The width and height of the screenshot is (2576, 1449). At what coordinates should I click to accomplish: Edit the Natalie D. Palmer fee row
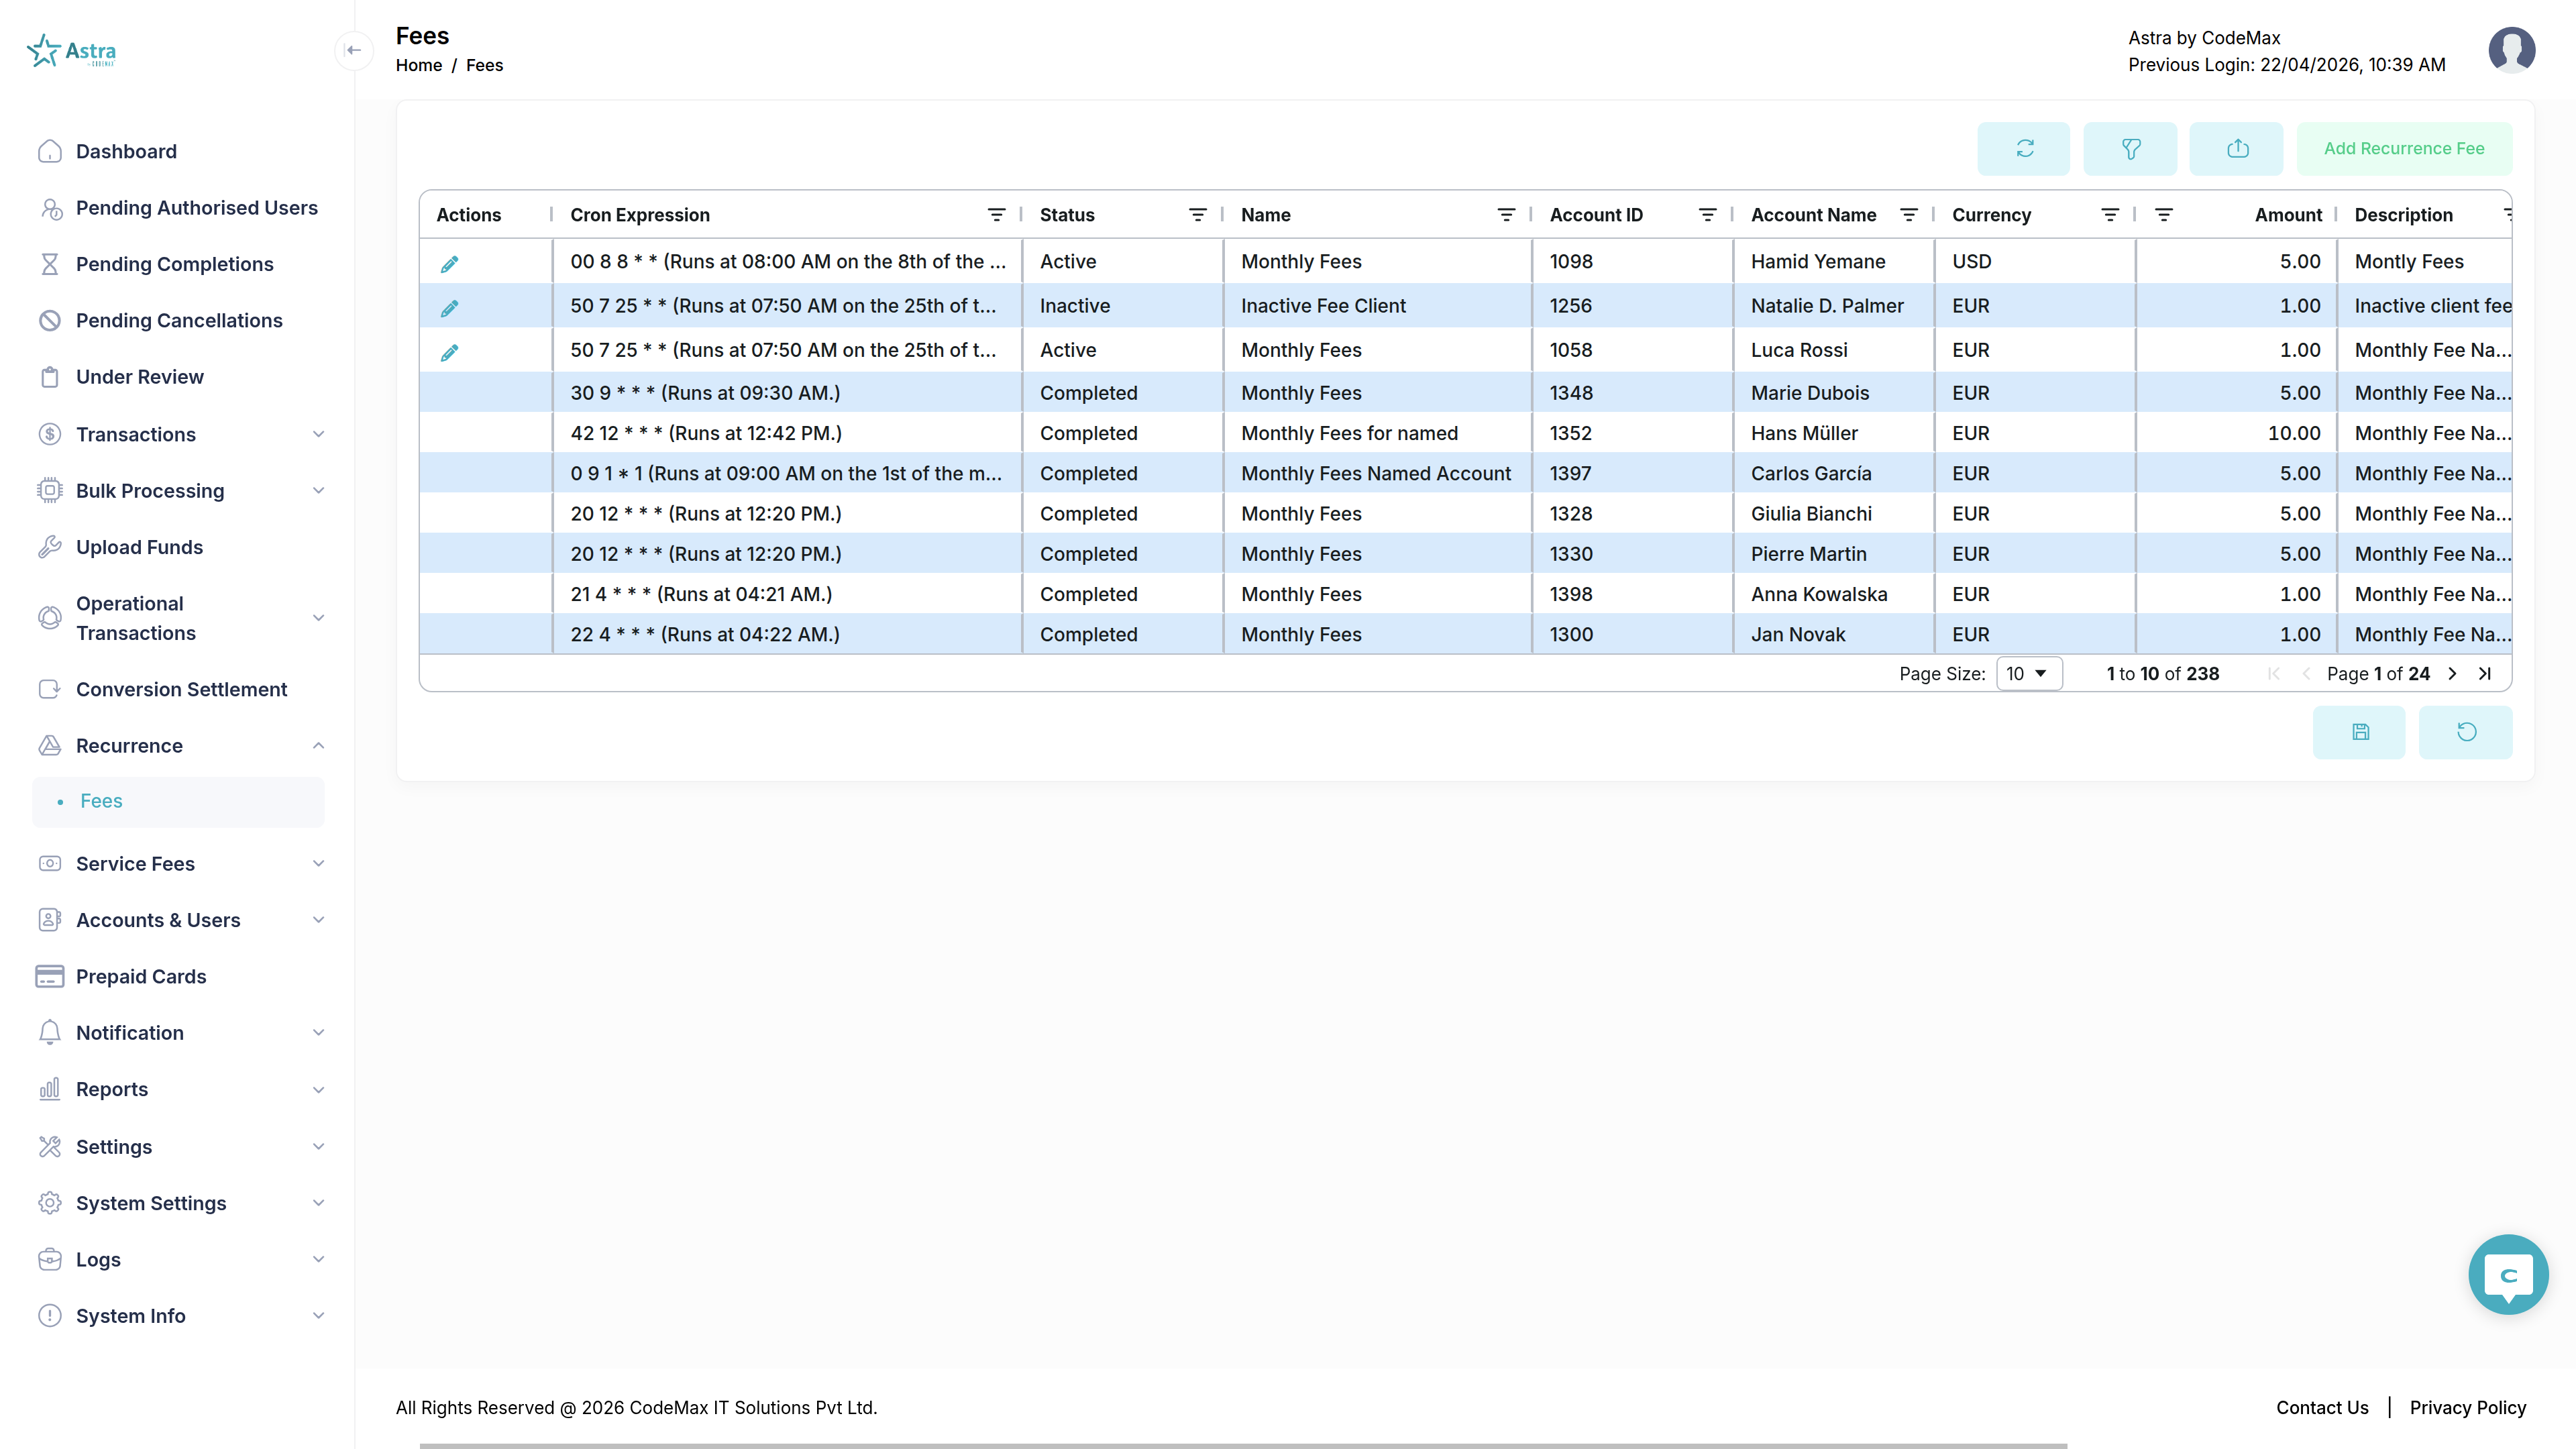450,307
